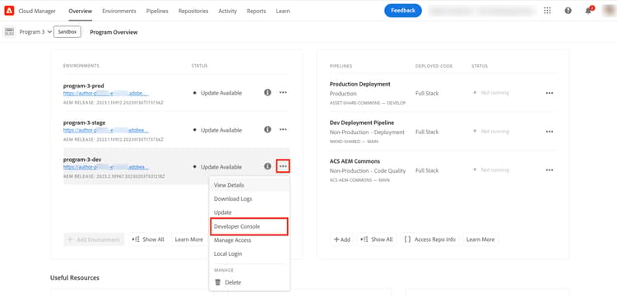Switch to the Environments tab
The image size is (617, 297).
coord(119,11)
